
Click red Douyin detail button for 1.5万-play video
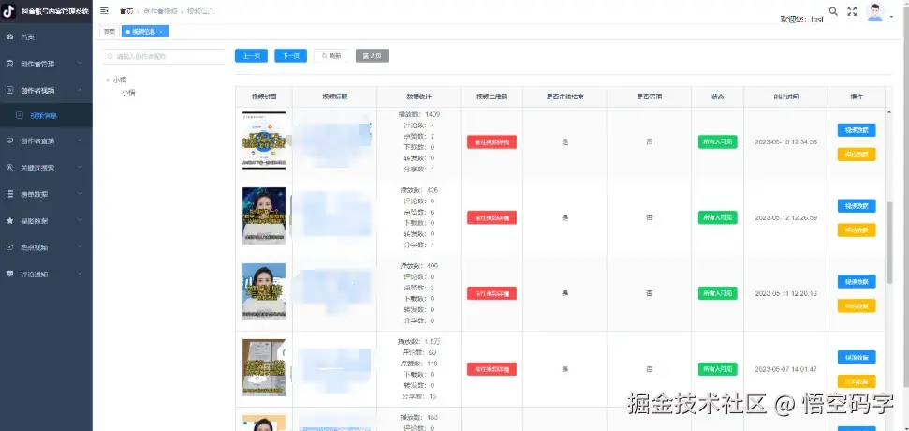(491, 369)
